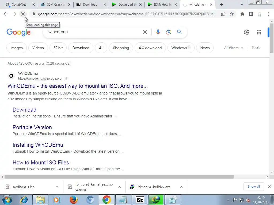Viewport: 274px width, 205px height.
Task: Click the horizontal page scrollbar
Action: (x=119, y=177)
